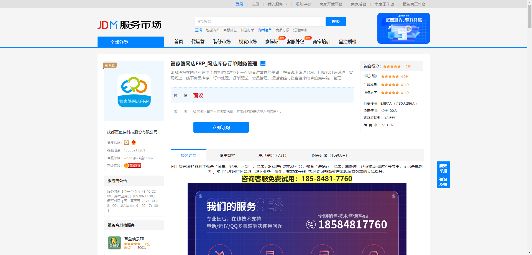Click the JDM 服务市场 logo

click(x=129, y=25)
